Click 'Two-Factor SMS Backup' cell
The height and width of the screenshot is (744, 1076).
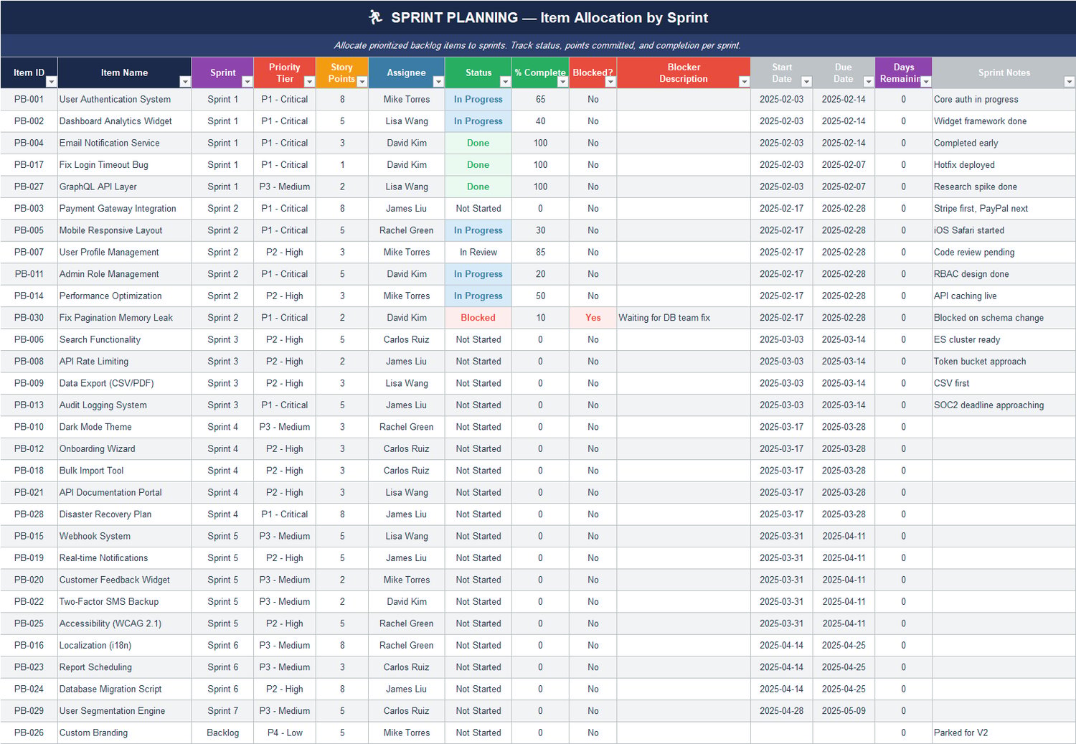[x=124, y=601]
